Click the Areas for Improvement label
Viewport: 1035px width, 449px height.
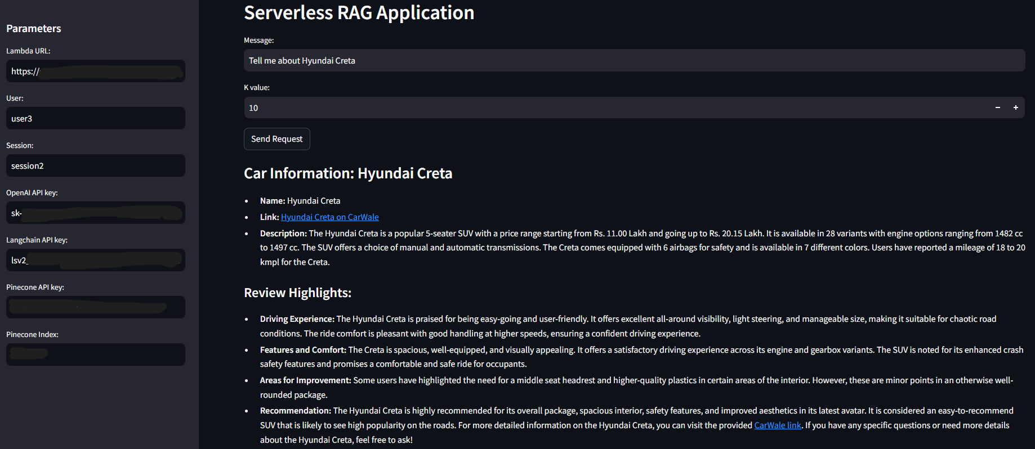[305, 380]
